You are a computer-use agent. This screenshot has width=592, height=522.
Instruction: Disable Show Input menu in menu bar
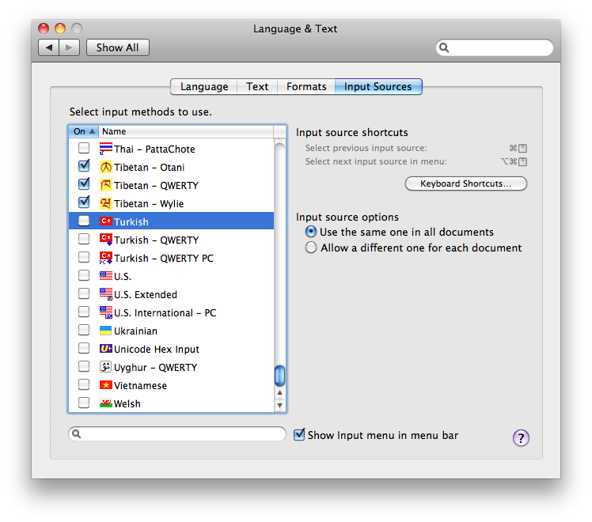pos(299,435)
